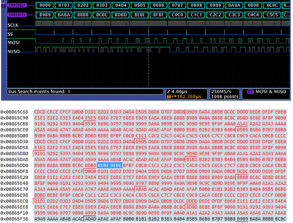The width and height of the screenshot is (293, 223).
Task: Click memory address 0x00865F38
Action: [14, 219]
